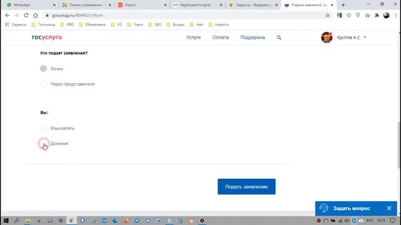
Task: Open the user avatar photo
Action: (x=326, y=37)
